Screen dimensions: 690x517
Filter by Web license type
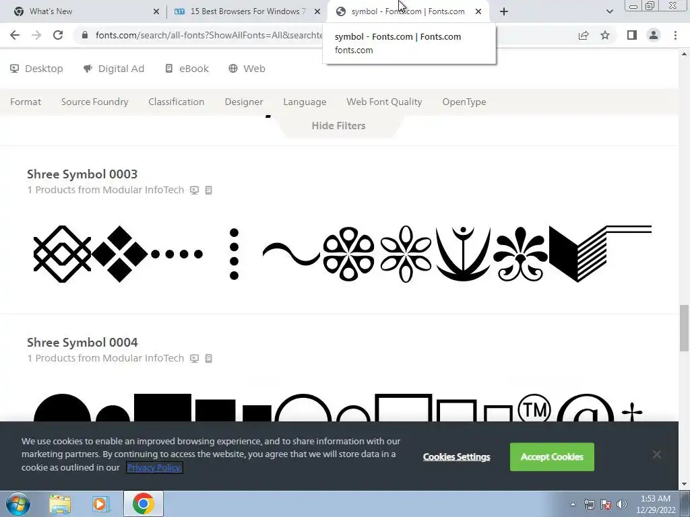tap(247, 69)
